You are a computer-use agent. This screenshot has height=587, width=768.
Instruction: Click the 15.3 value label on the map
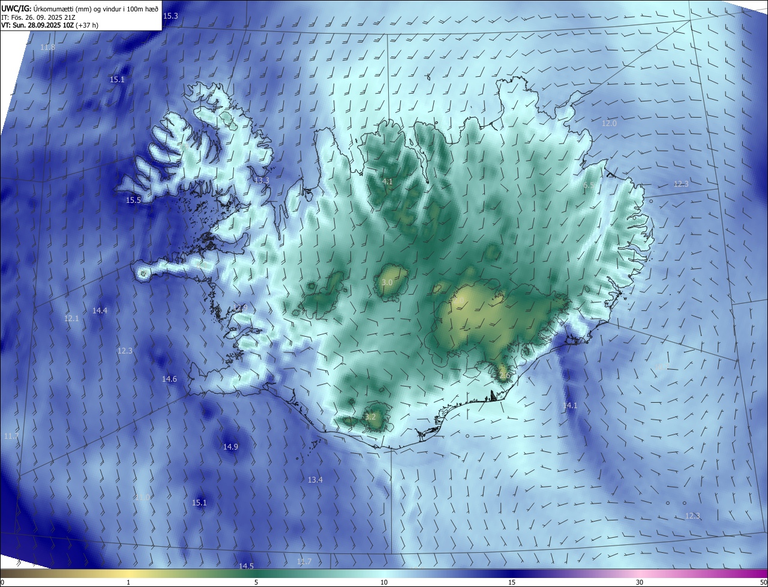pyautogui.click(x=170, y=16)
